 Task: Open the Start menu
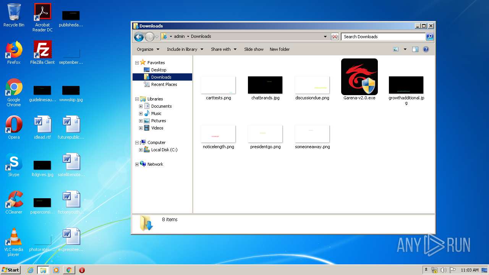11,270
